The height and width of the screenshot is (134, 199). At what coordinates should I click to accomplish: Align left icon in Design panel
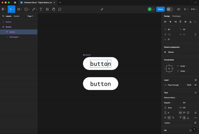click(165, 22)
